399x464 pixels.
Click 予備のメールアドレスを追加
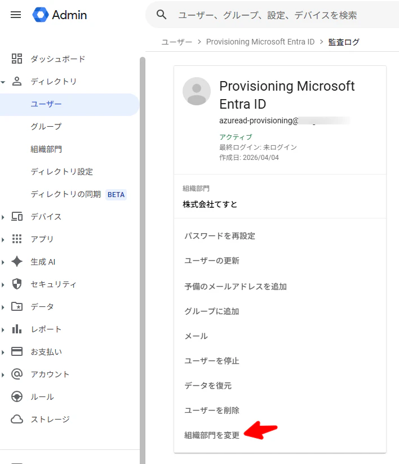tap(236, 287)
